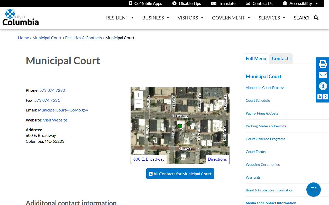Call phone number 573.874.7230
Screen dimensions: 329x205
click(52, 90)
